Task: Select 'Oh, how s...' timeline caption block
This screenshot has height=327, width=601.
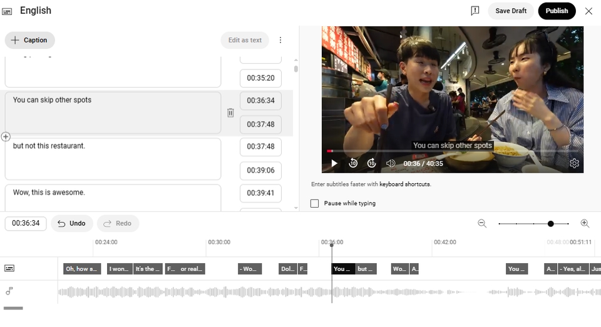Action: (82, 269)
